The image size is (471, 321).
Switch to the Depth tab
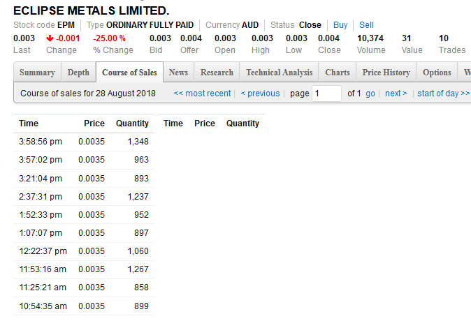point(78,73)
